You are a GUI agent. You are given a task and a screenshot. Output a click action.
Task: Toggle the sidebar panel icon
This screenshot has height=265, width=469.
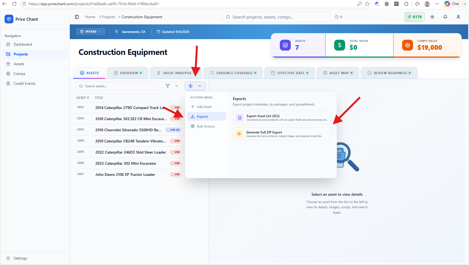click(x=77, y=17)
